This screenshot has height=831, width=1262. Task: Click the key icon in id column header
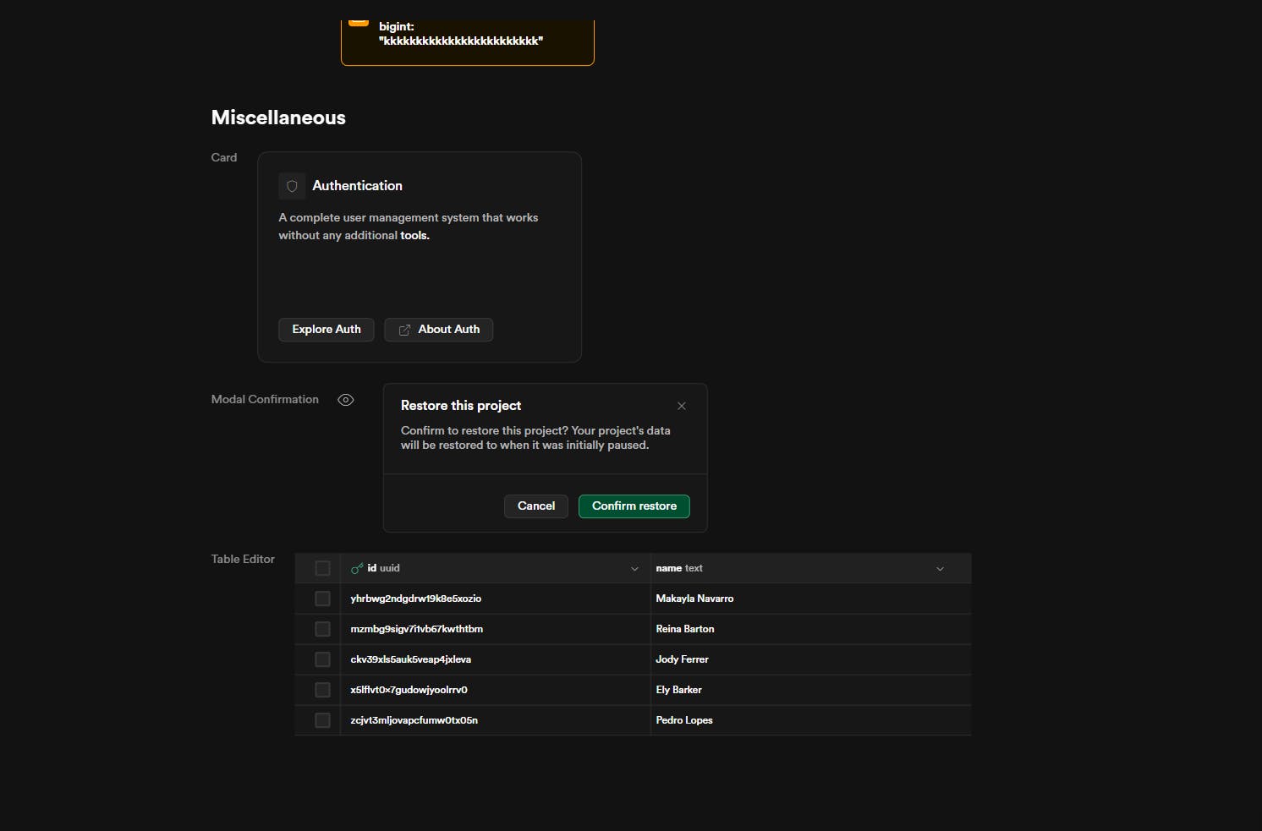click(357, 568)
